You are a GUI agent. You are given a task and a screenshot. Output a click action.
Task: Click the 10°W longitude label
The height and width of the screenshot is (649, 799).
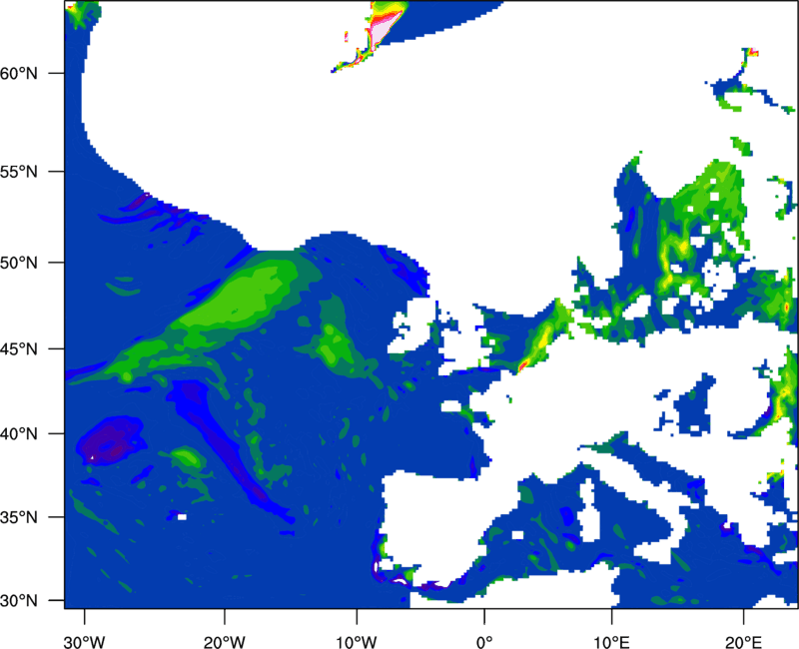[x=357, y=642]
